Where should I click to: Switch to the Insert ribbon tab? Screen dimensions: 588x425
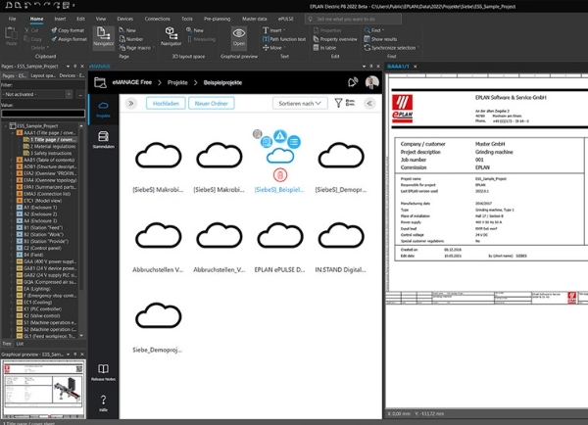60,19
